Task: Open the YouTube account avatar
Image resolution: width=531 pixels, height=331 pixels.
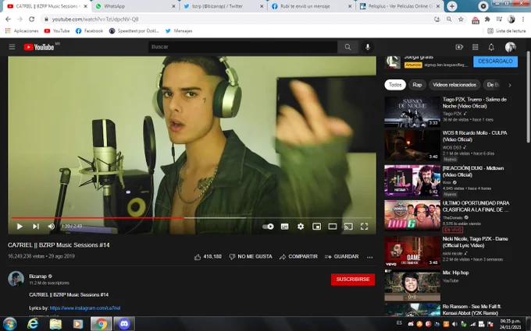Action: [510, 47]
